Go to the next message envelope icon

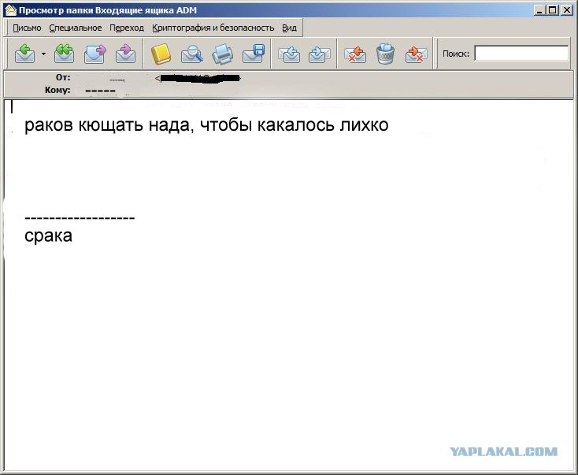tap(319, 54)
